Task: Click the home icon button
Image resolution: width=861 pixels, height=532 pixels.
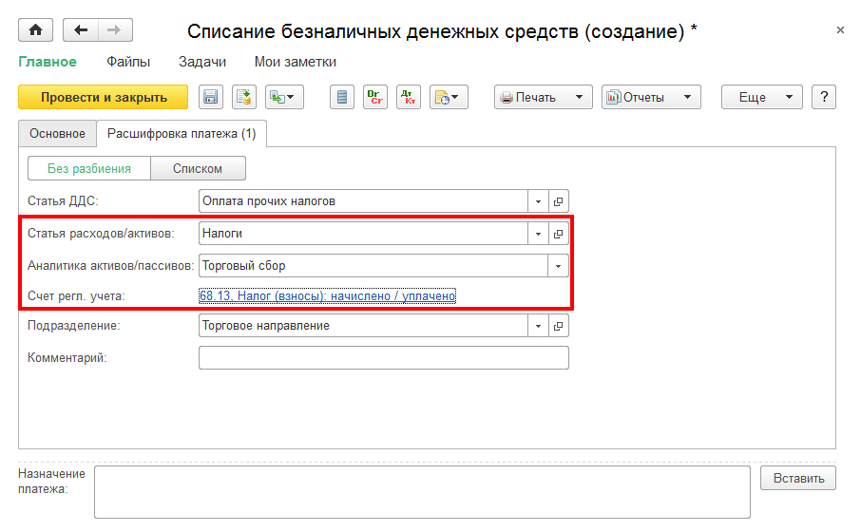Action: click(36, 30)
